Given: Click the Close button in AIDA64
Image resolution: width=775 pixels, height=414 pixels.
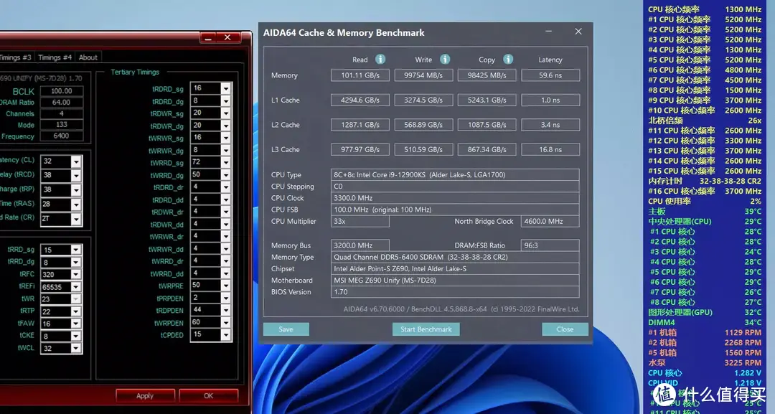Looking at the screenshot, I should coord(565,329).
